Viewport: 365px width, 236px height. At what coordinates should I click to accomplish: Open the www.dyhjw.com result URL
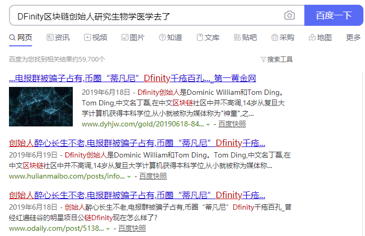coord(143,124)
